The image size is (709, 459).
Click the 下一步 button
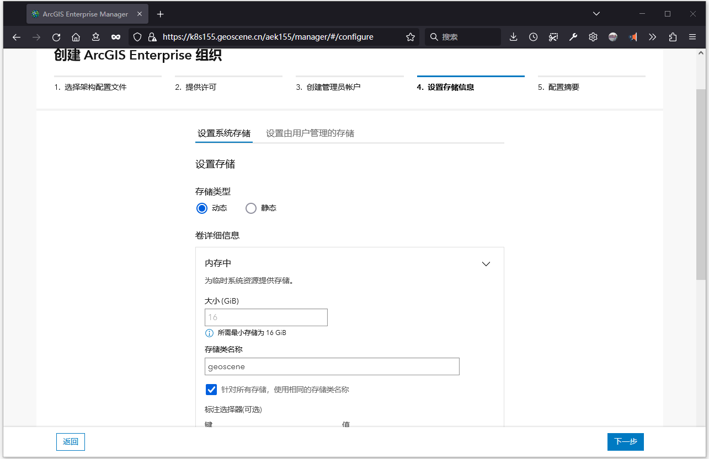click(626, 442)
